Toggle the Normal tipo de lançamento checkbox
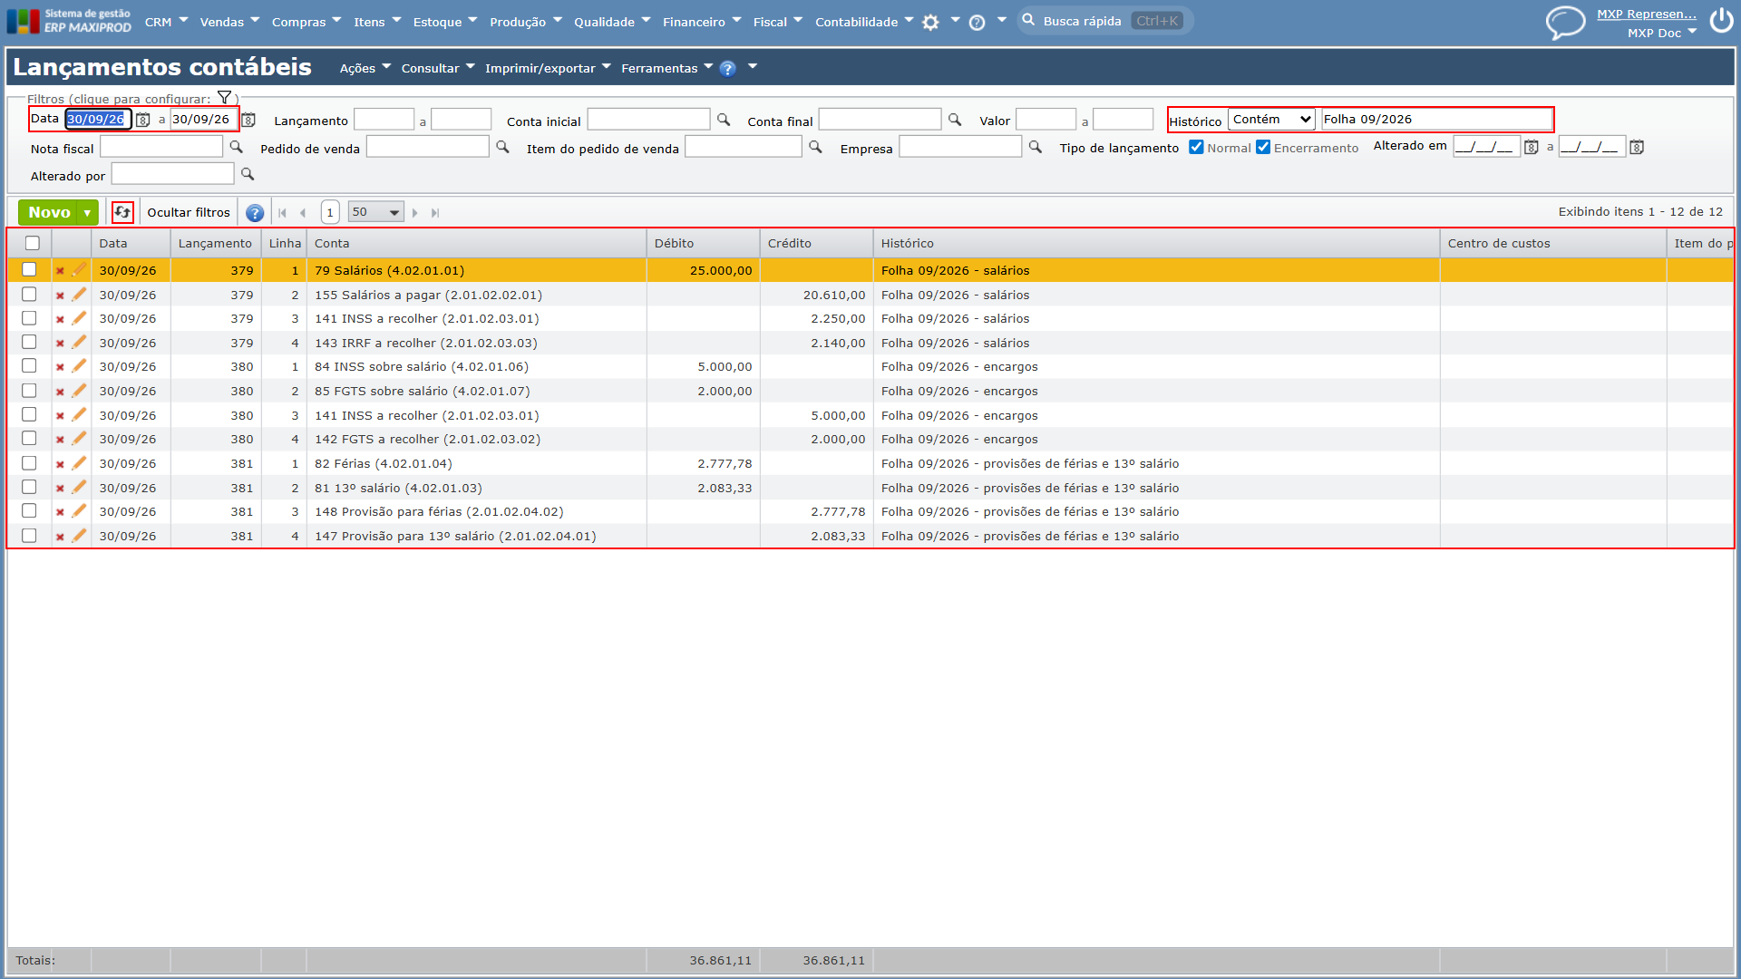Viewport: 1741px width, 979px height. pos(1196,147)
